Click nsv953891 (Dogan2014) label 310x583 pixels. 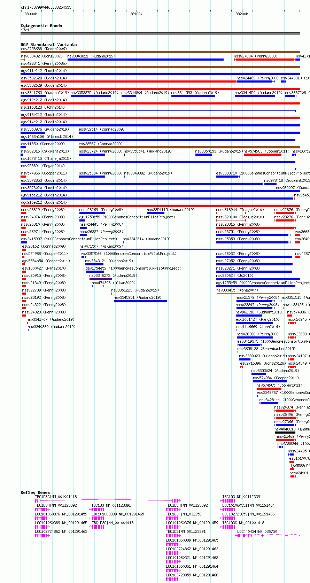[x=42, y=166]
